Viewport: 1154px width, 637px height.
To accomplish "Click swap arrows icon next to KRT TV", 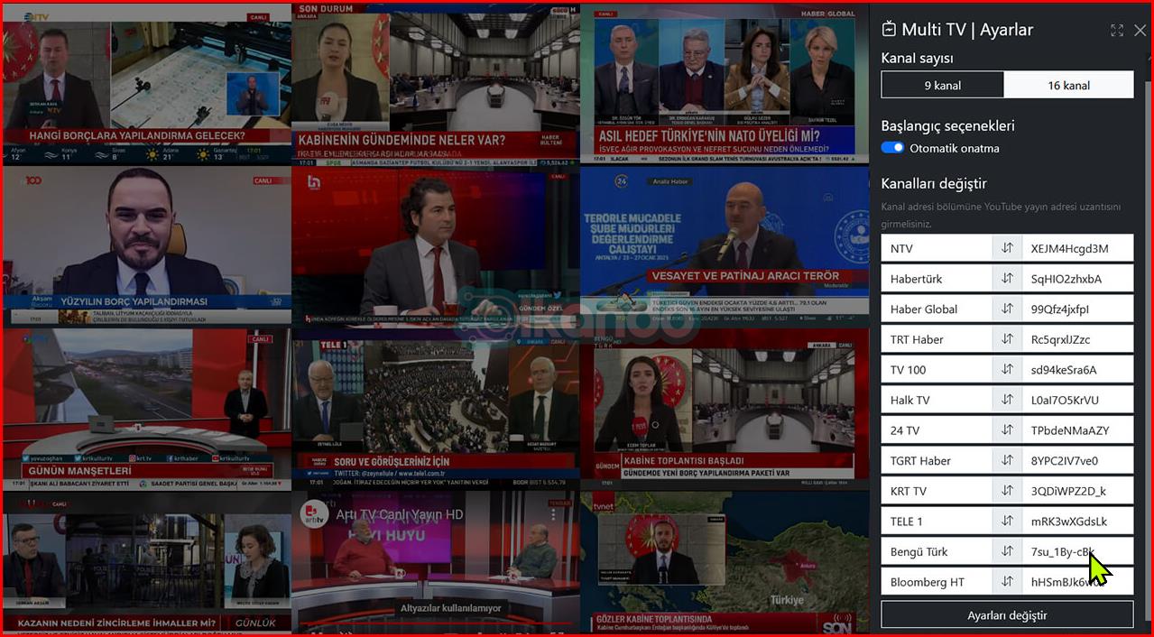I will tap(1007, 491).
